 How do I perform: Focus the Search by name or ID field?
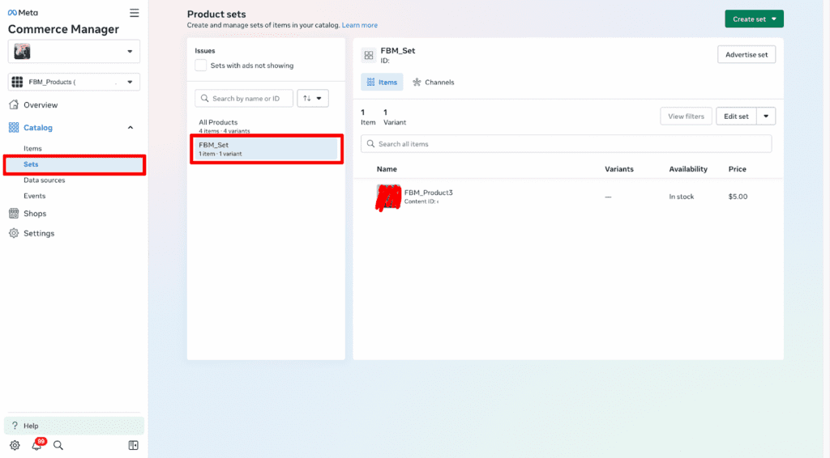[243, 98]
